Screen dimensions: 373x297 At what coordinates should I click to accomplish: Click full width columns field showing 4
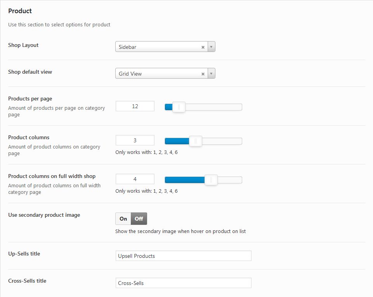135,179
